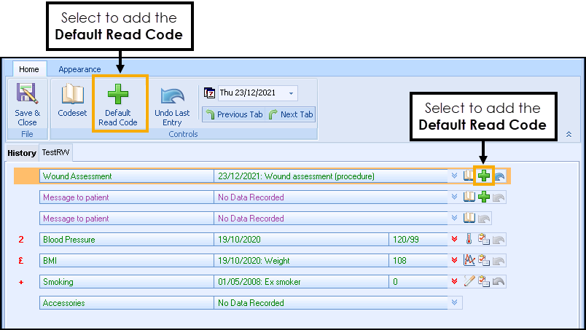Open the codeset book icon on the Wound Assessment row
The height and width of the screenshot is (330, 586).
pyautogui.click(x=469, y=176)
